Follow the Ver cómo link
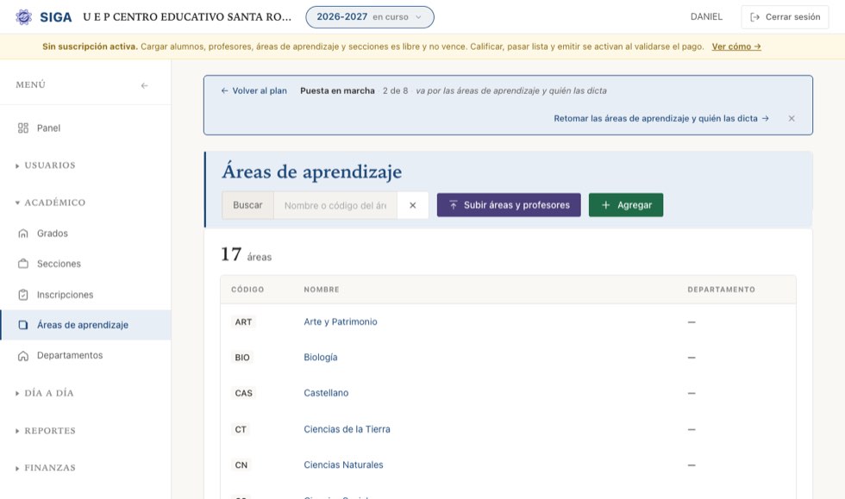This screenshot has height=499, width=845. click(736, 47)
